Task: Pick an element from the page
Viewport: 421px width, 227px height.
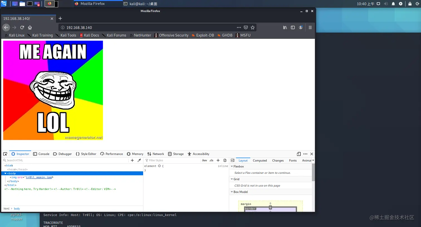Action: (5, 154)
